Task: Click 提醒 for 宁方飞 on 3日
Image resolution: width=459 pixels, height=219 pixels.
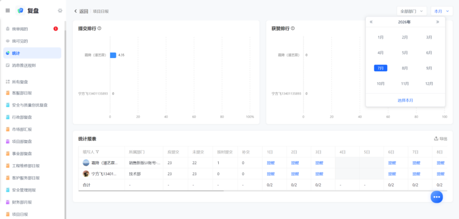Action: point(319,174)
